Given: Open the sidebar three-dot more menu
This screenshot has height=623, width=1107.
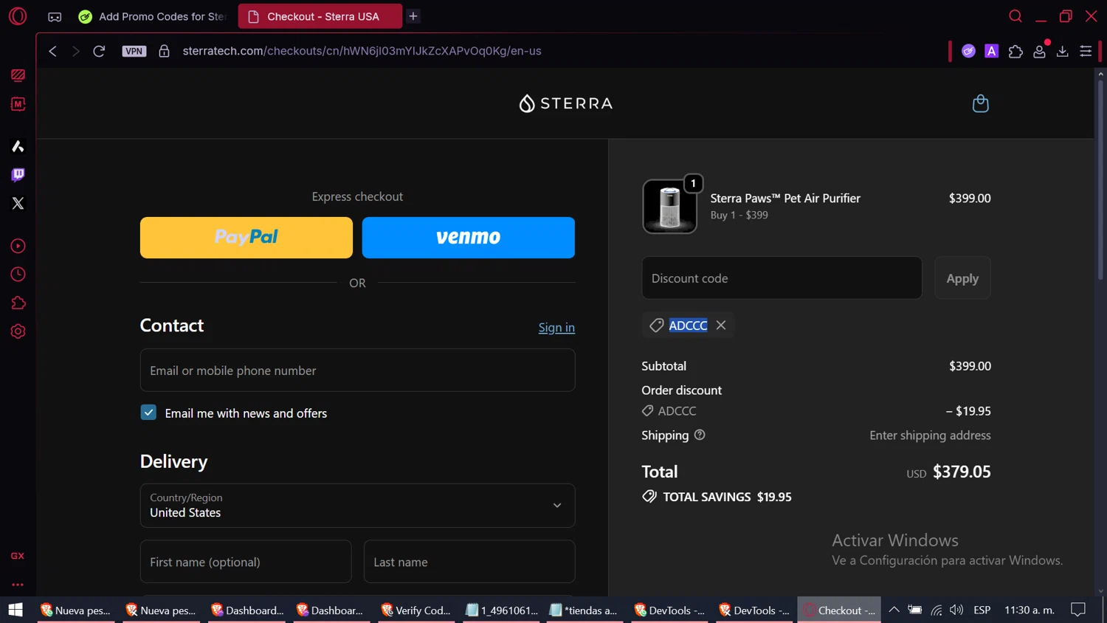Looking at the screenshot, I should coord(18,585).
